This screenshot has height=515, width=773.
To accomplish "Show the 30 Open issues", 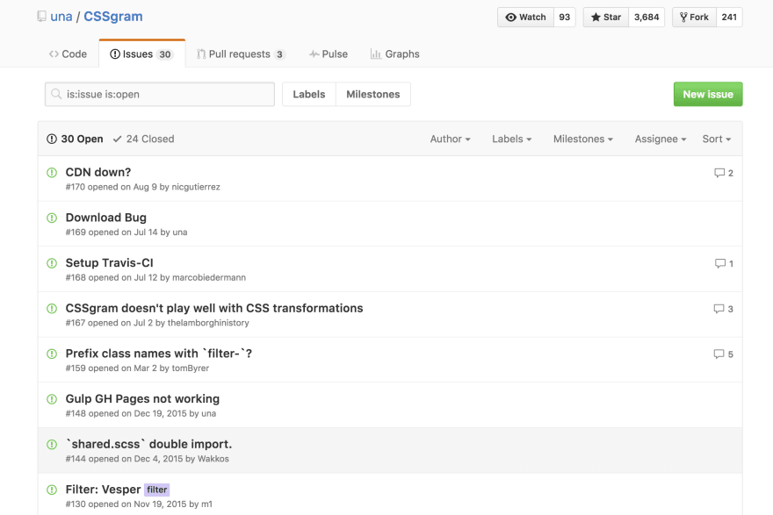I will (75, 139).
